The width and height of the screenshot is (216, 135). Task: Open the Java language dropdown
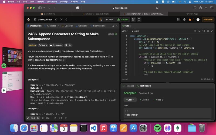[126, 31]
